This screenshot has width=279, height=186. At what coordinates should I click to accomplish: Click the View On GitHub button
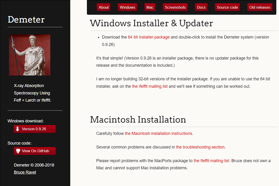[35, 151]
